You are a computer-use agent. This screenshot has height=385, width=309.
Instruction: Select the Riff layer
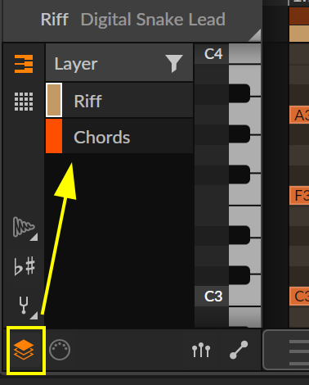click(x=119, y=100)
